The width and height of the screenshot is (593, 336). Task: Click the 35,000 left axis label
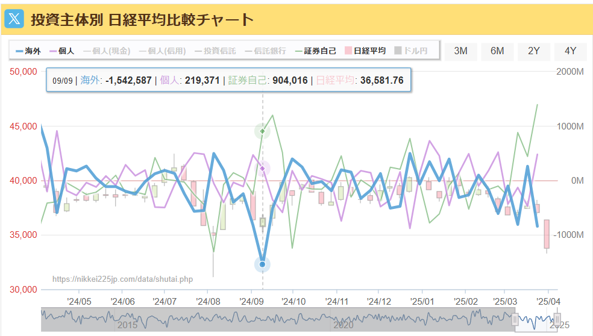tap(24, 235)
